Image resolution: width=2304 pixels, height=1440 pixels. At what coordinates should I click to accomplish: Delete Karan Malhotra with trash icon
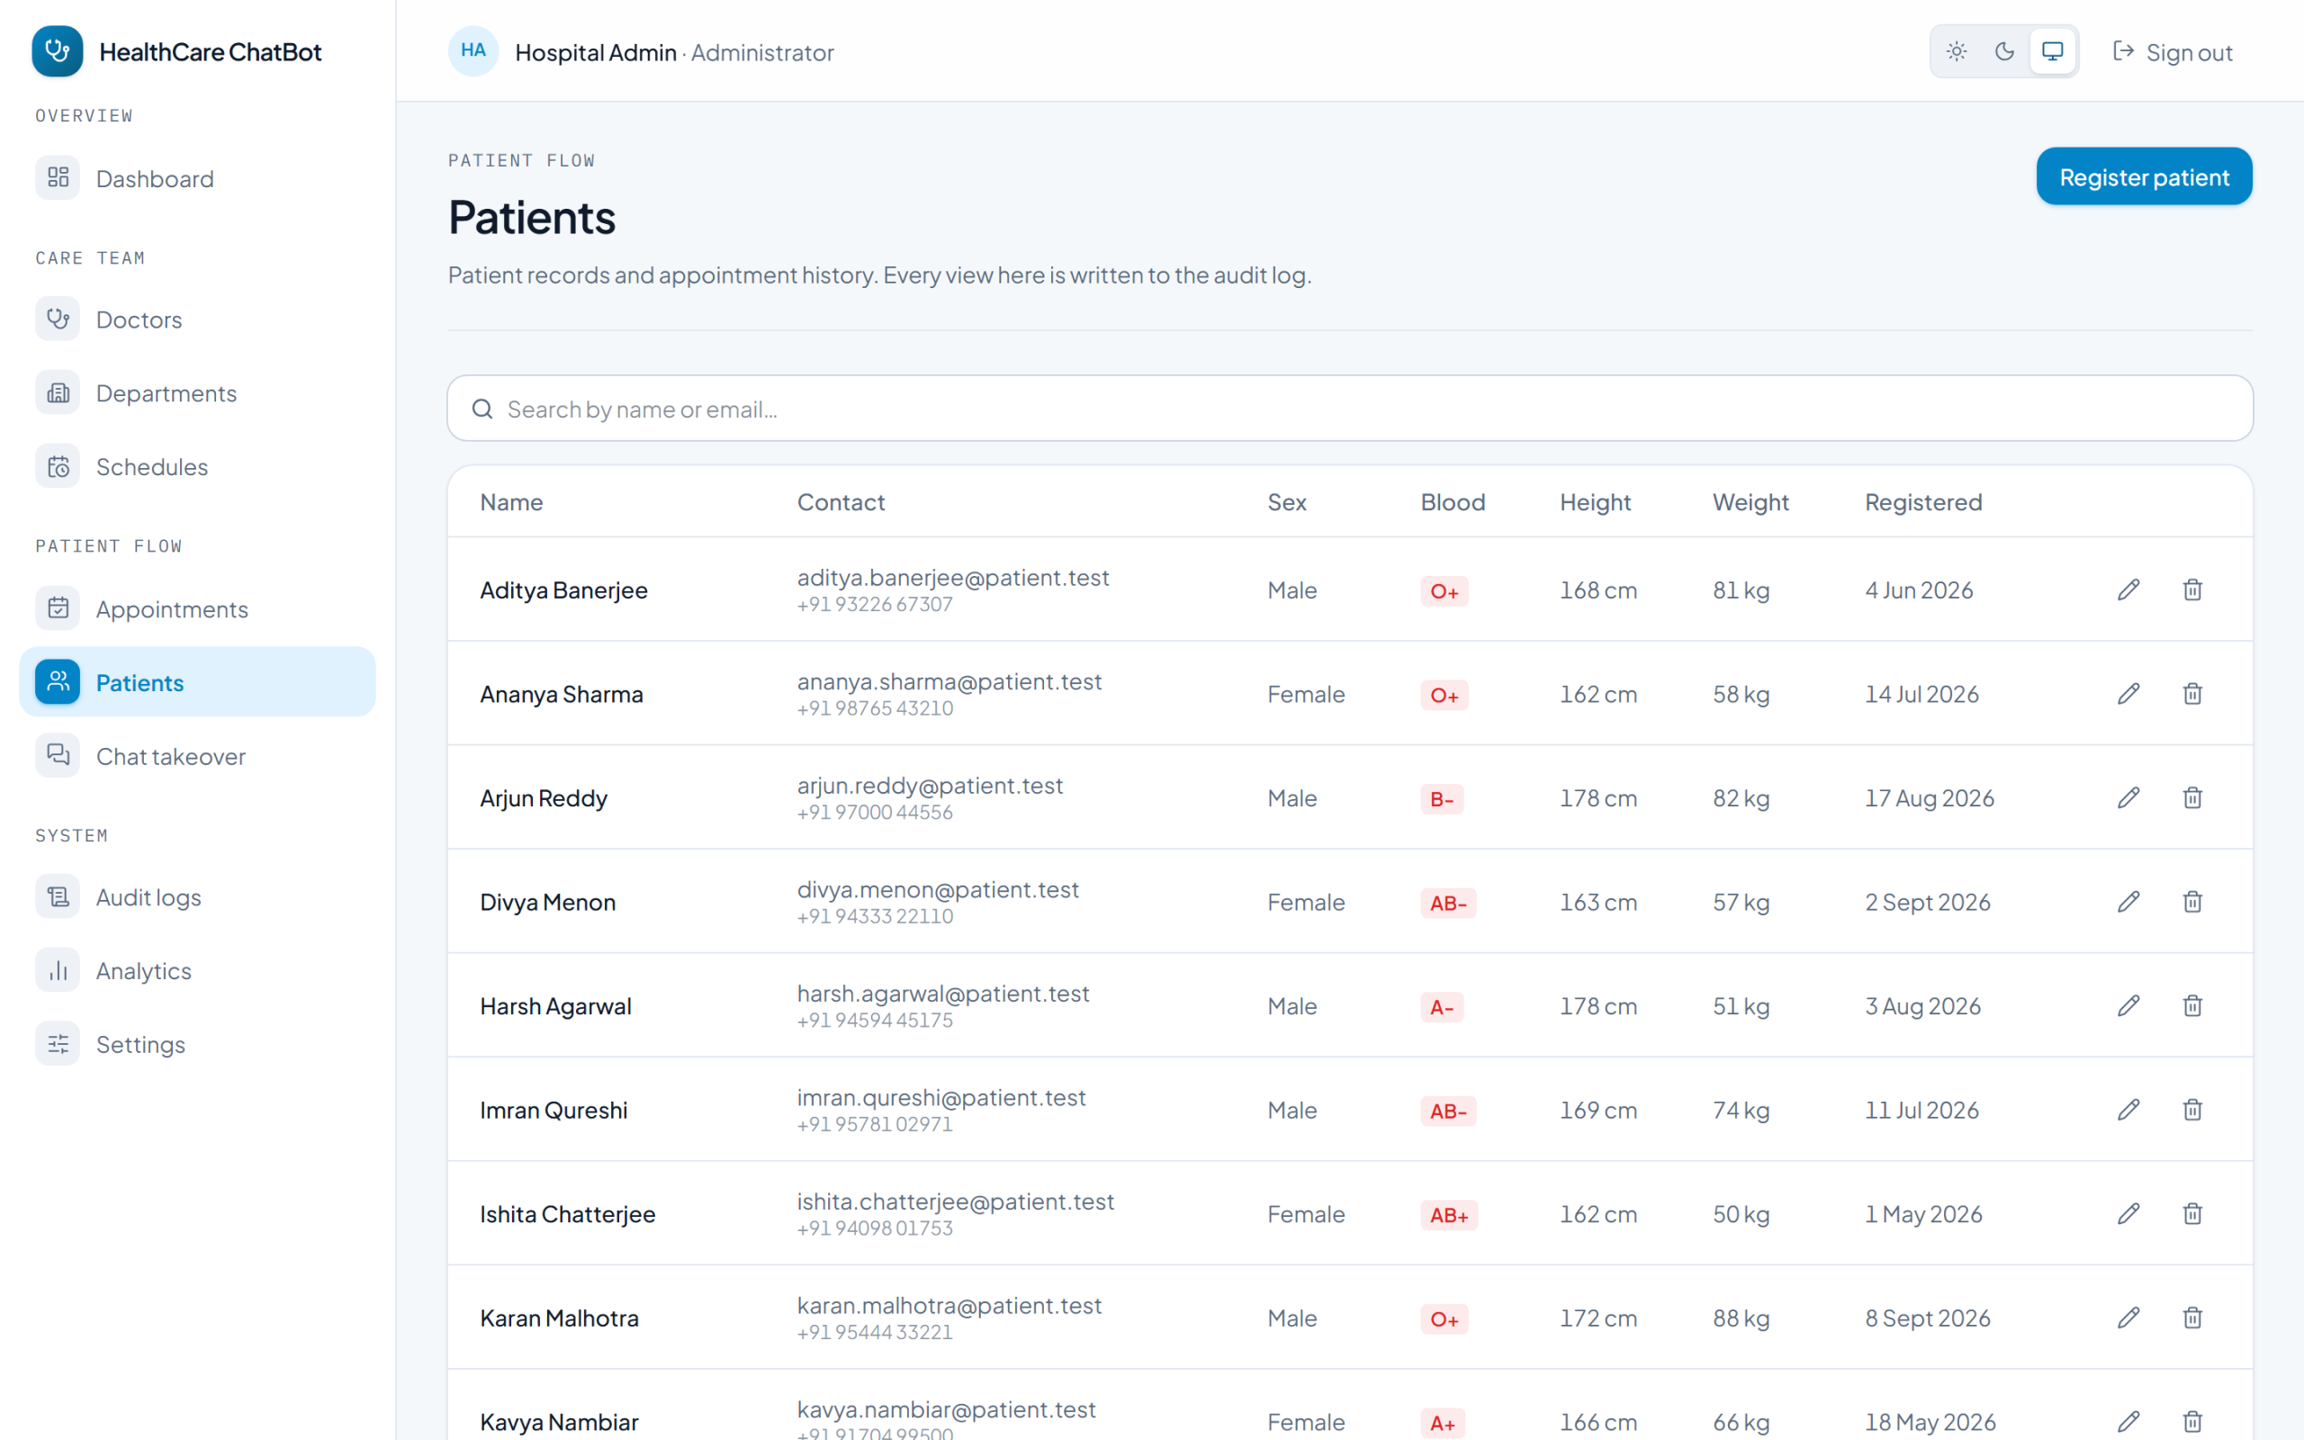coord(2192,1317)
